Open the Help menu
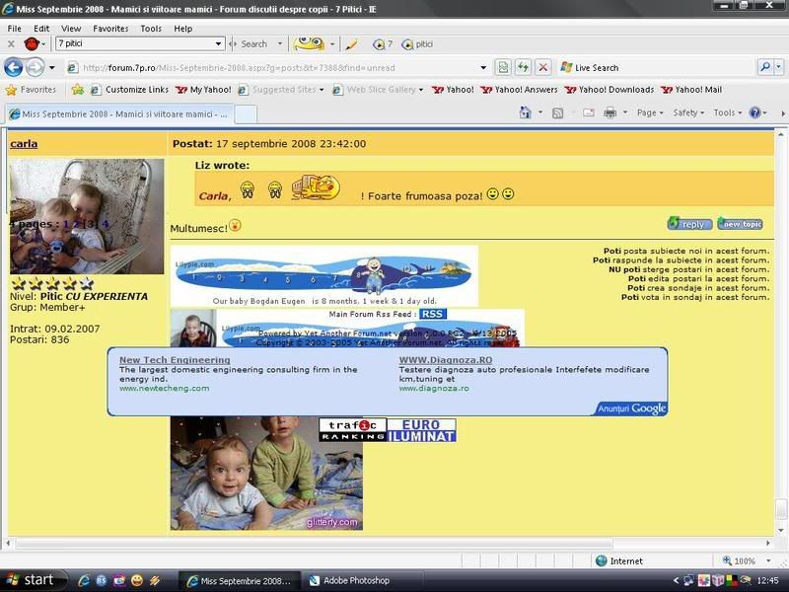789x592 pixels. coord(182,29)
